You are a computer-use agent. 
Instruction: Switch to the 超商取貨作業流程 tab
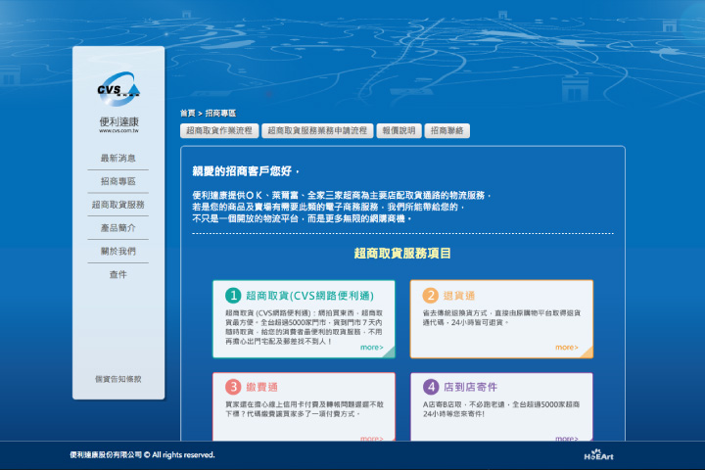point(218,130)
